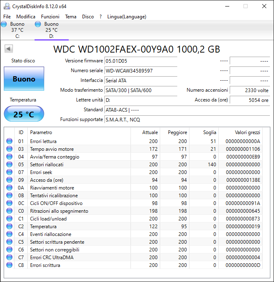Click the Acceso da value 5054 ore
Viewport: 274px width, 282px height.
pos(250,100)
